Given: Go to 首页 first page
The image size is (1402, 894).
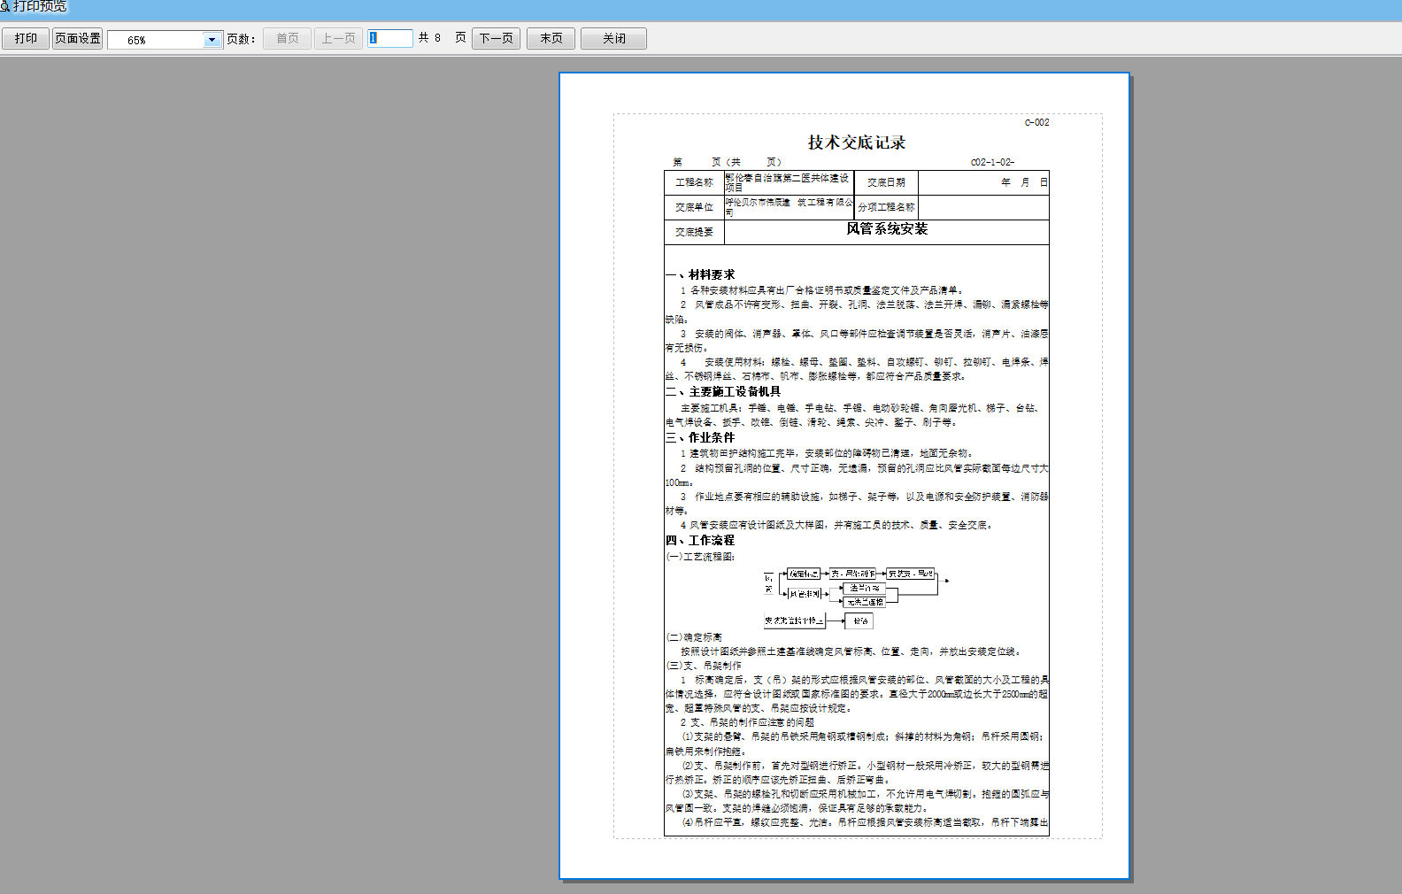Looking at the screenshot, I should (x=287, y=39).
